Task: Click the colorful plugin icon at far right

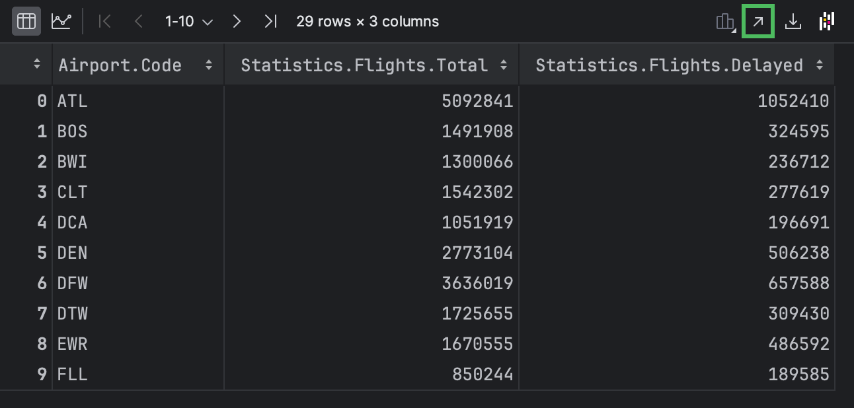Action: pos(828,20)
